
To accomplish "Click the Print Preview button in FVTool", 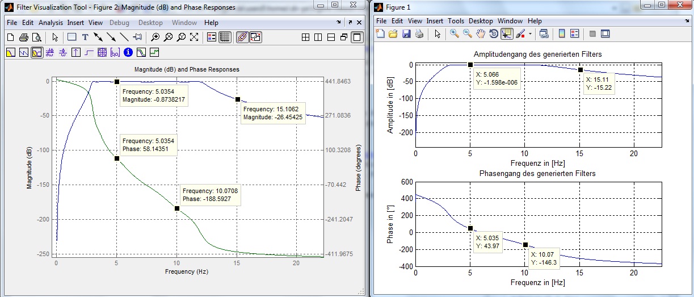I will pos(37,37).
